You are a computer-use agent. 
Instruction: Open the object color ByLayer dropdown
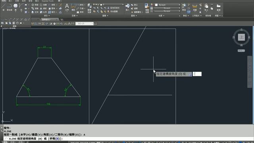pyautogui.click(x=167, y=5)
